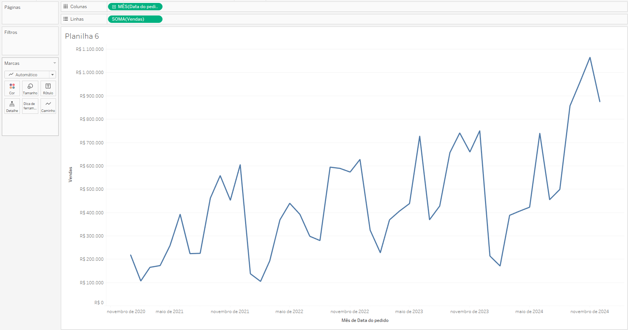Select the SOMA(Vendas) pill on Linhas
This screenshot has width=628, height=330.
click(135, 19)
